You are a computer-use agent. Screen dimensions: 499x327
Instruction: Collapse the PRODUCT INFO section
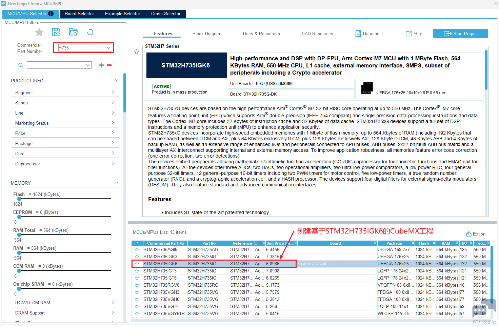117,80
